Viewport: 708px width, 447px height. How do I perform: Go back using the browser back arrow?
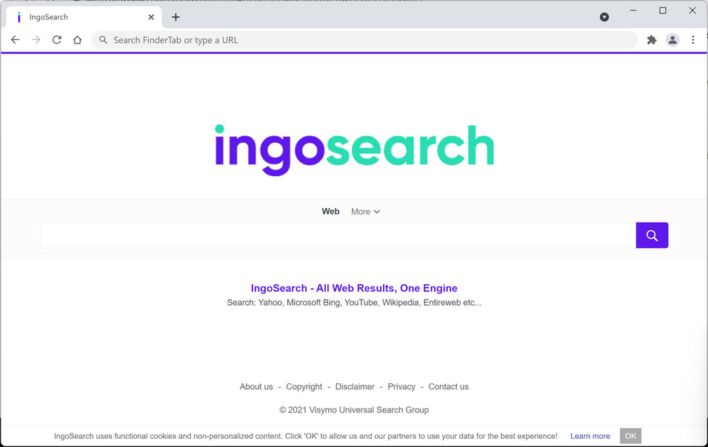pyautogui.click(x=16, y=40)
